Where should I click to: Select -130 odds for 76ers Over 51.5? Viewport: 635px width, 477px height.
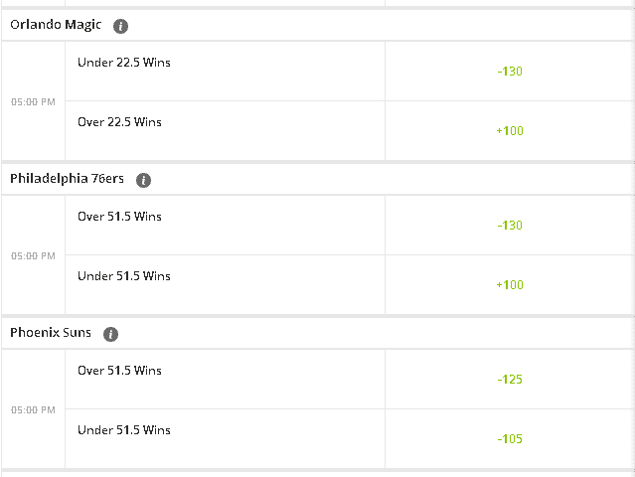510,226
